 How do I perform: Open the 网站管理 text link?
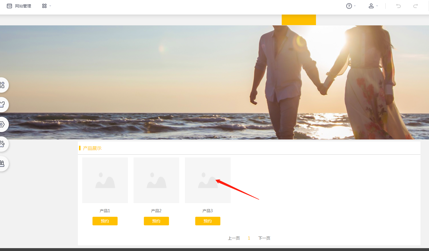[23, 6]
